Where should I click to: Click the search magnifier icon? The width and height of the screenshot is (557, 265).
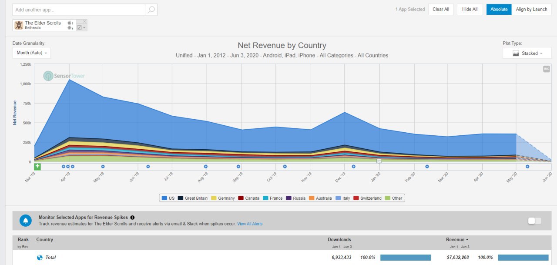tap(151, 10)
